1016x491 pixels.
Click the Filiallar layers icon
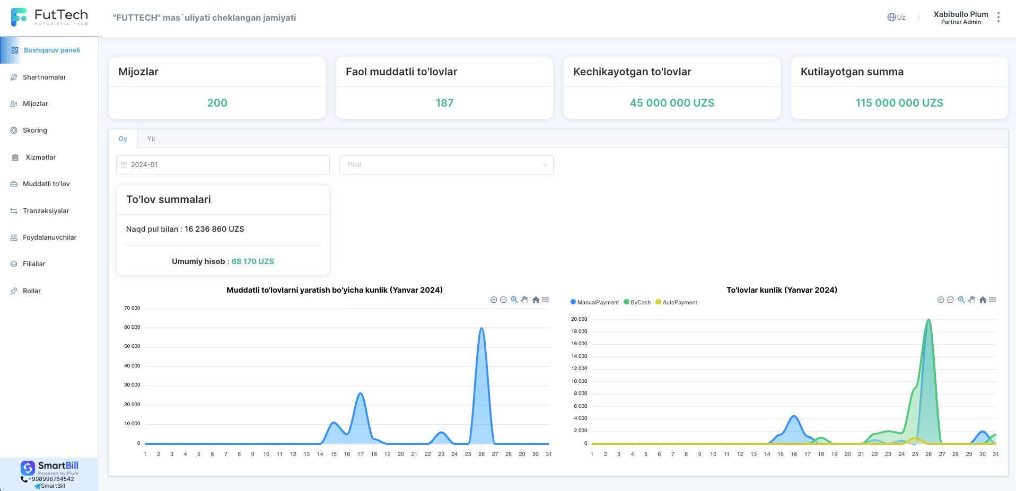pos(14,264)
